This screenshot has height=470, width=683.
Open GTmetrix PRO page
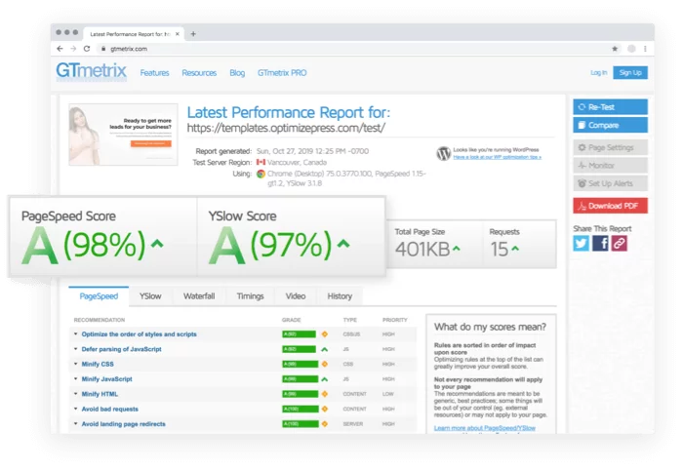coord(282,73)
